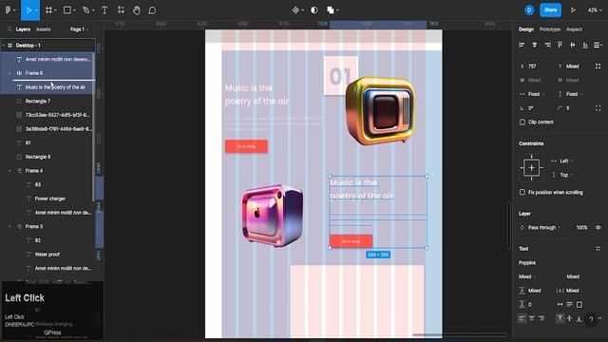
Task: Select the Frame tool
Action: 48,10
